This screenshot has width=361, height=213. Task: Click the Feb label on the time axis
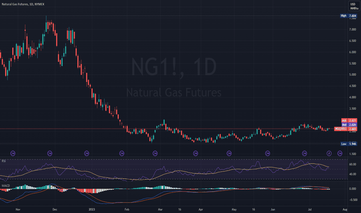point(127,210)
